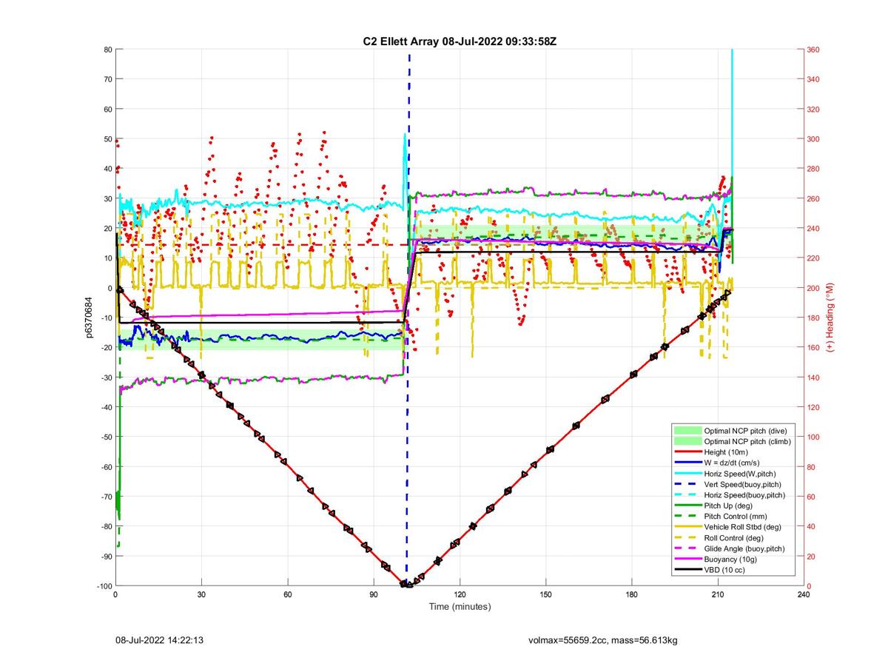Click the 'Optimal NCP pitch (dive)' legend entry
Viewport: 888px width, 658px height.
(x=746, y=430)
